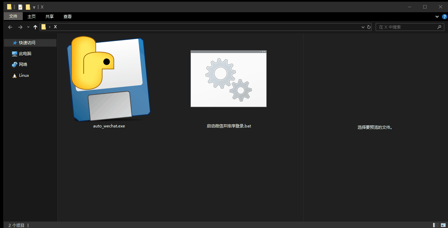Click the 在 X 中搜索 search box
Viewport: 448px width, 228px height.
tap(406, 27)
